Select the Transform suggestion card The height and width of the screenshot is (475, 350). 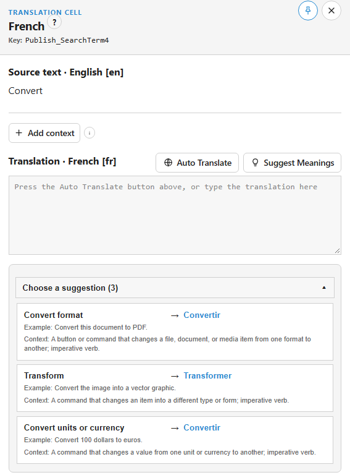(x=175, y=388)
